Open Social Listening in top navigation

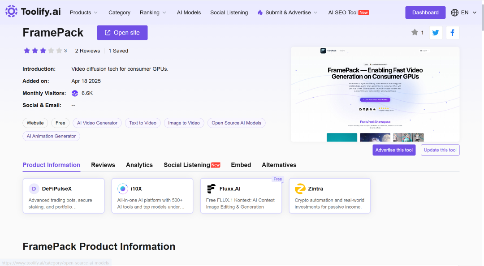click(x=229, y=13)
